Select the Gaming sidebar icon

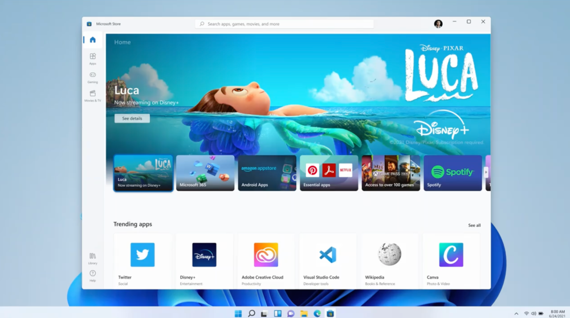tap(92, 75)
